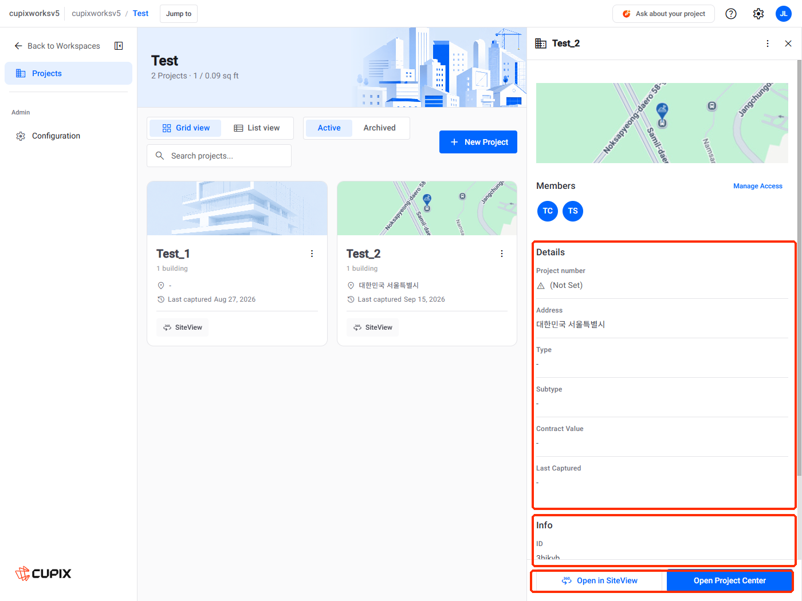The width and height of the screenshot is (802, 601).
Task: Click Ask about your project
Action: click(x=663, y=14)
